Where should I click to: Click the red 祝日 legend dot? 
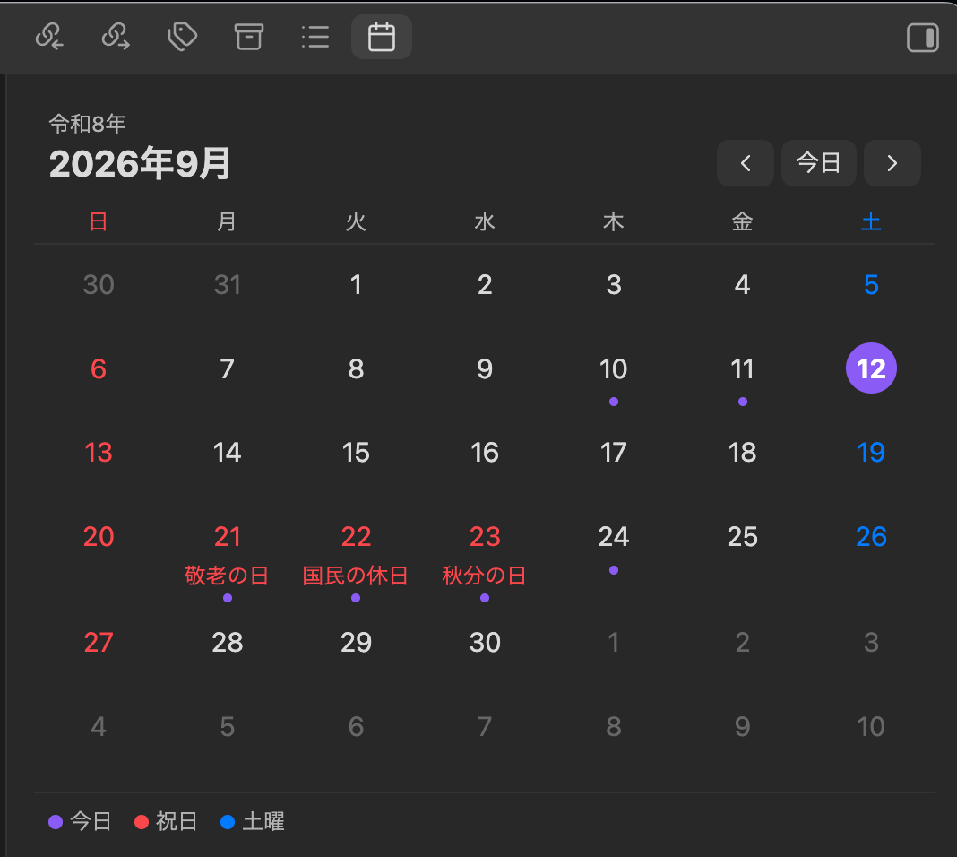pyautogui.click(x=142, y=822)
